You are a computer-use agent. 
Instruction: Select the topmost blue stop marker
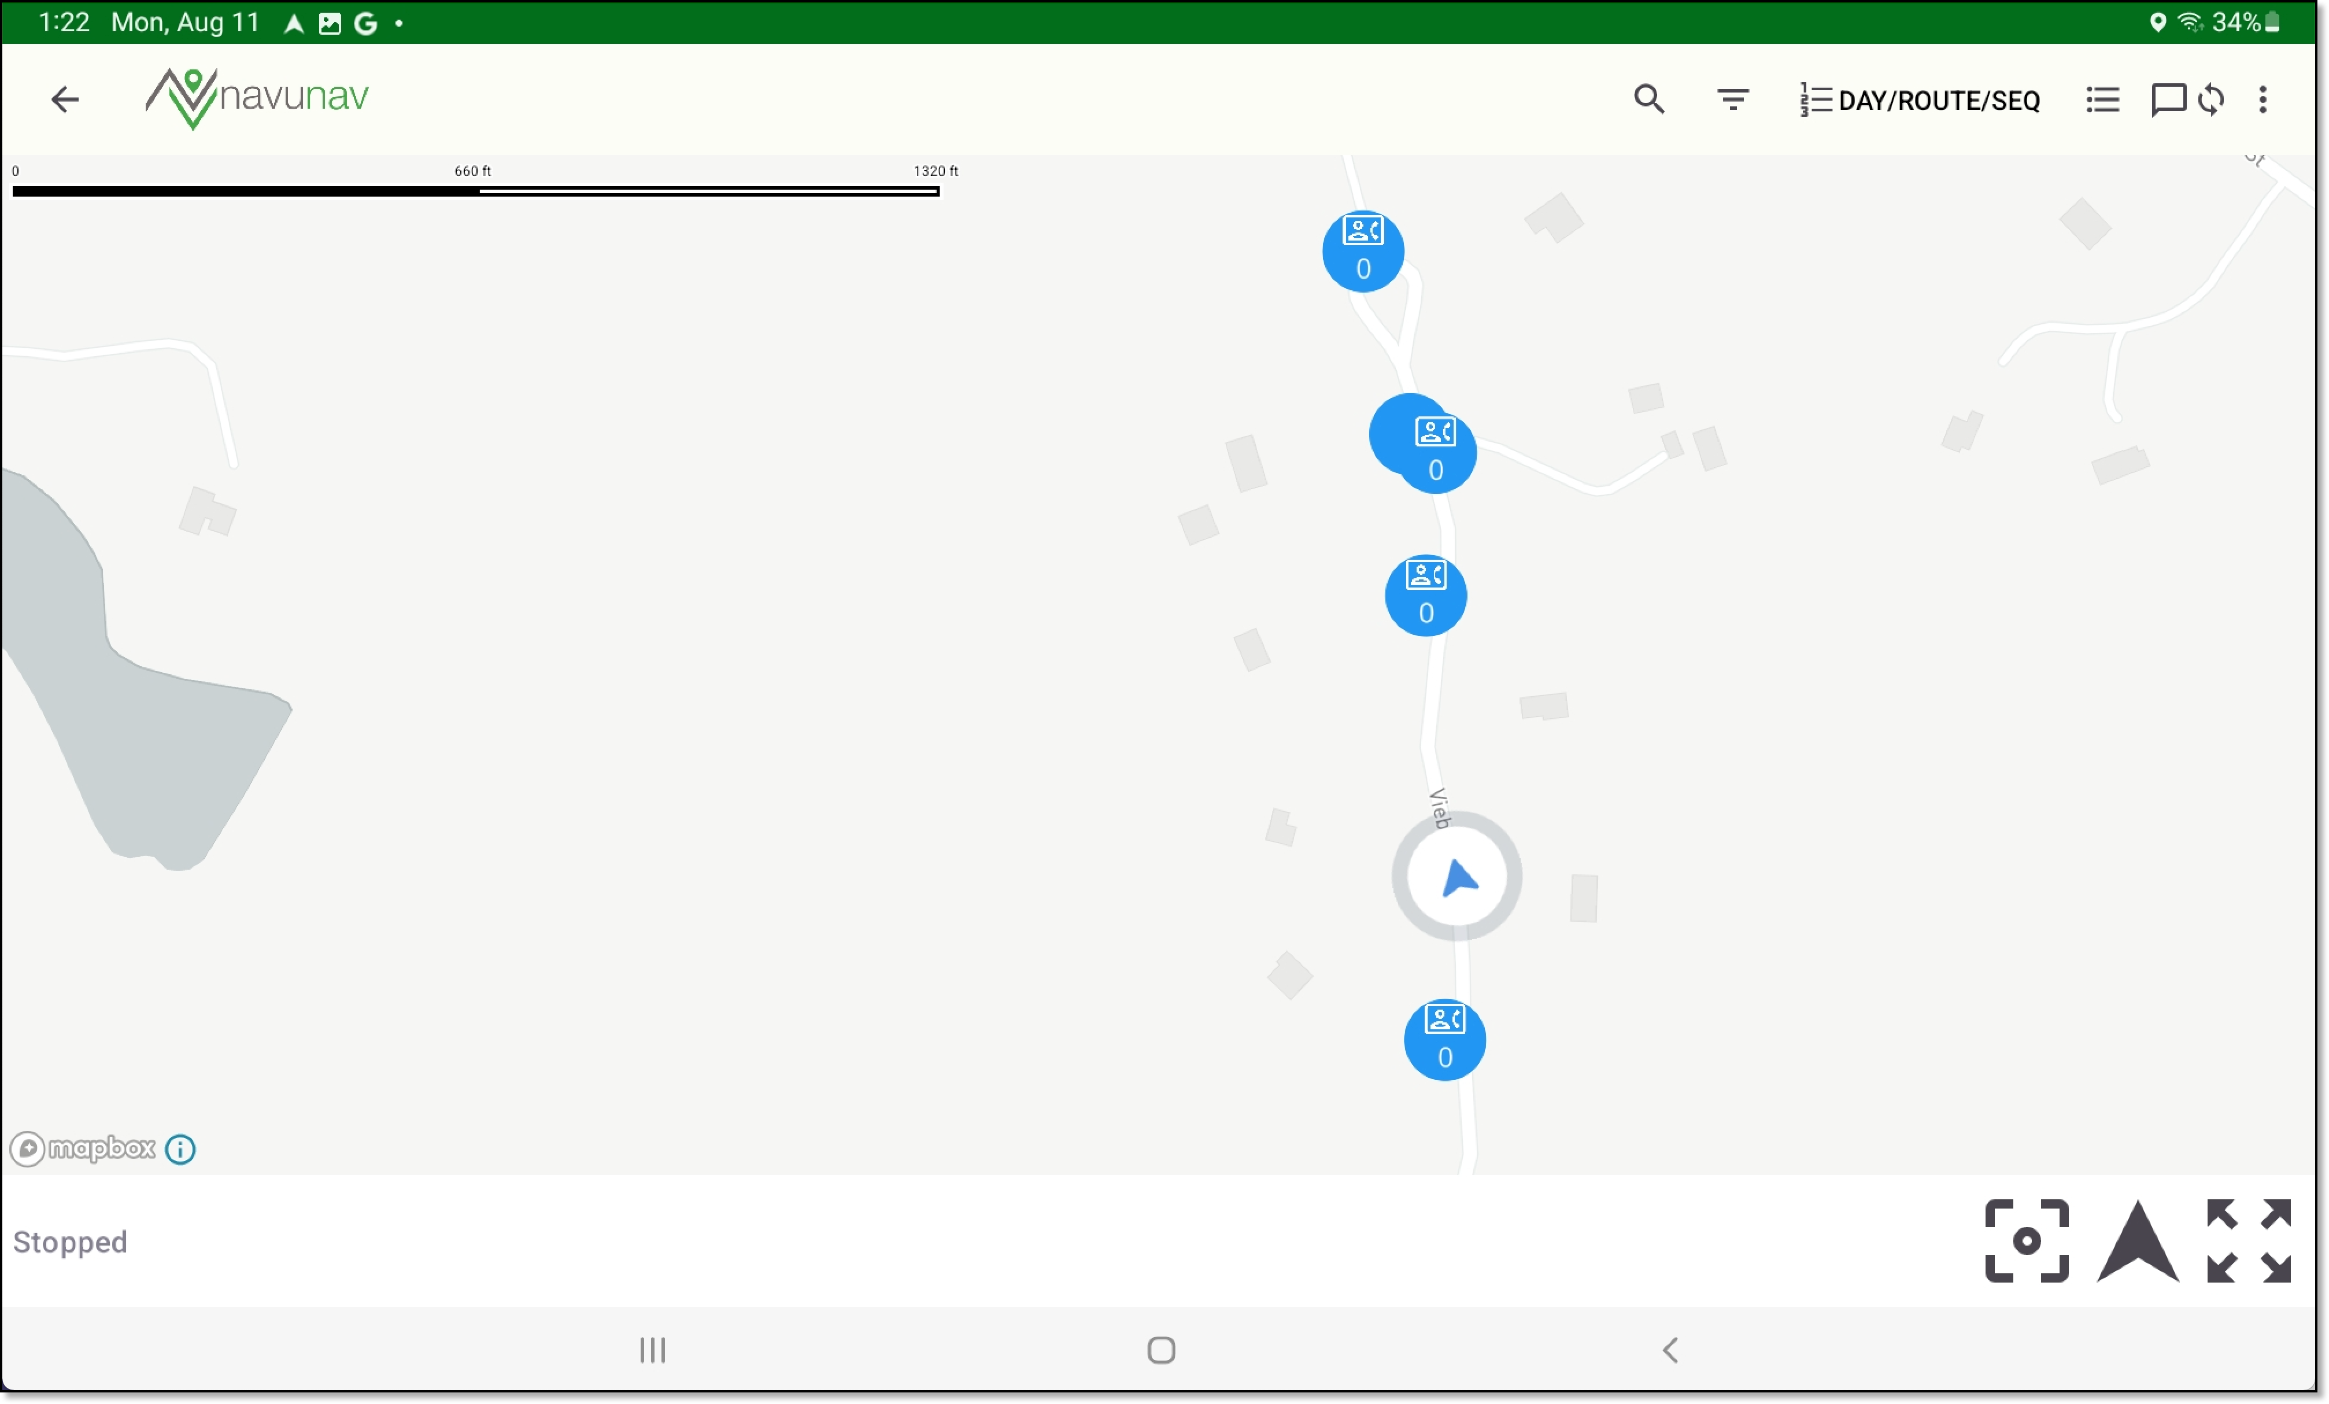pyautogui.click(x=1363, y=252)
